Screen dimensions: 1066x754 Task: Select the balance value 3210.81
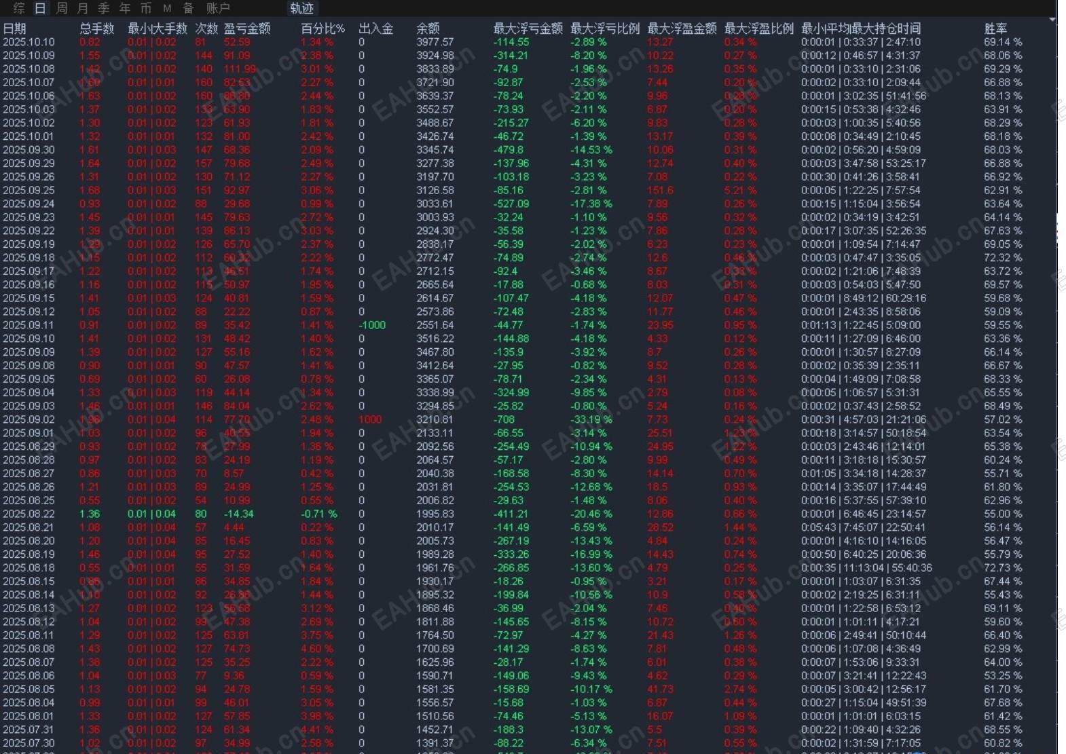click(435, 419)
